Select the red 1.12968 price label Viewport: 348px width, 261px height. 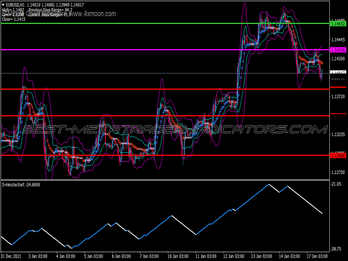coord(338,155)
